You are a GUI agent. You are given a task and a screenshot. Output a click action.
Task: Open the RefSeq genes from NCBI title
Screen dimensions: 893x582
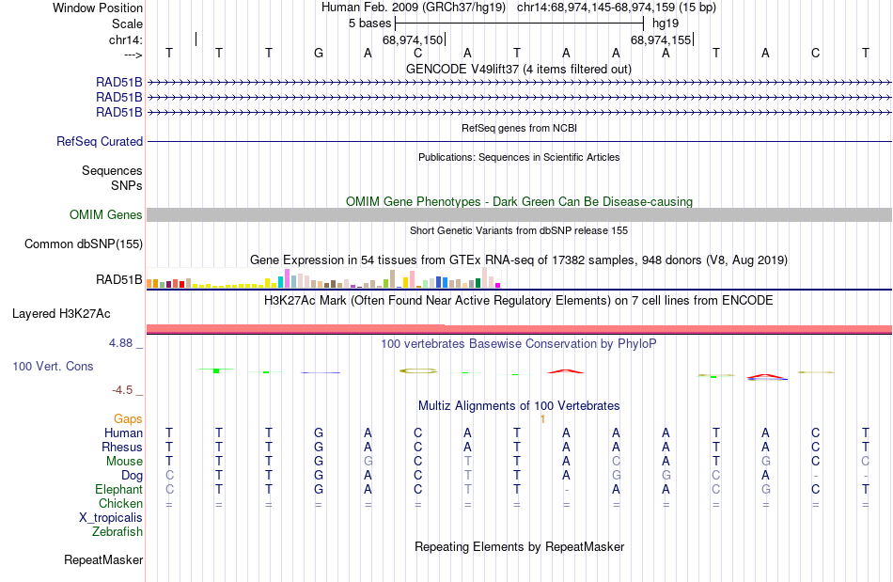pyautogui.click(x=519, y=128)
